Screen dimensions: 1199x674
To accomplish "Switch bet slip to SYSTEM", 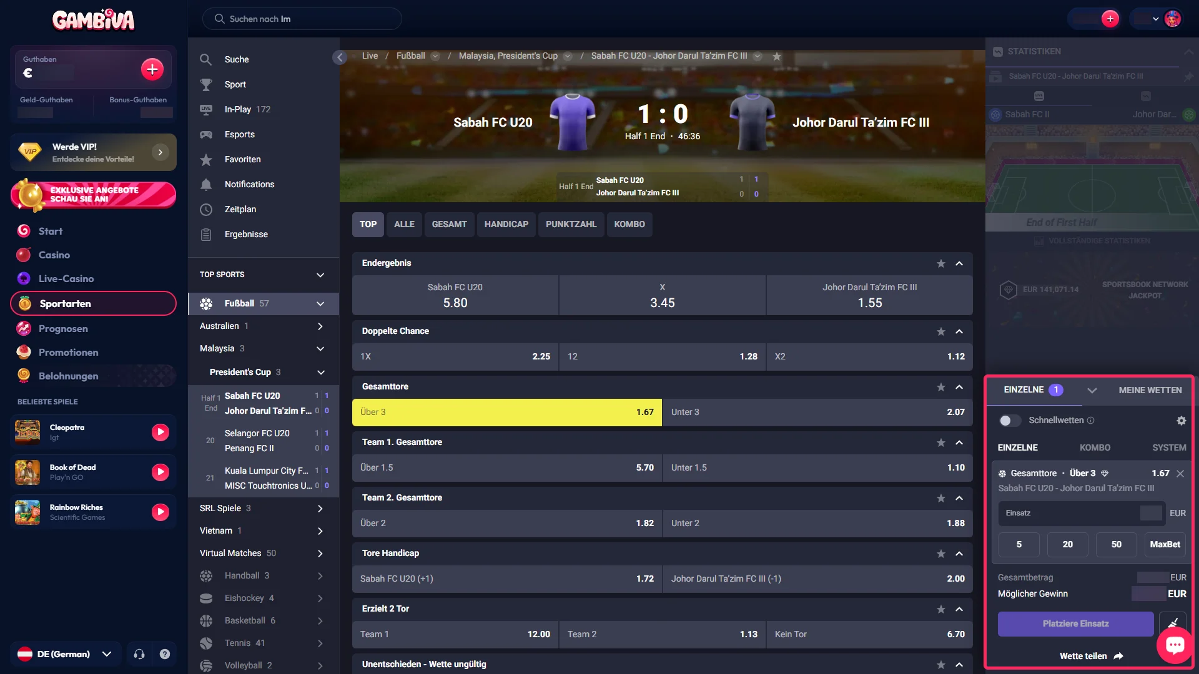I will coord(1169,448).
